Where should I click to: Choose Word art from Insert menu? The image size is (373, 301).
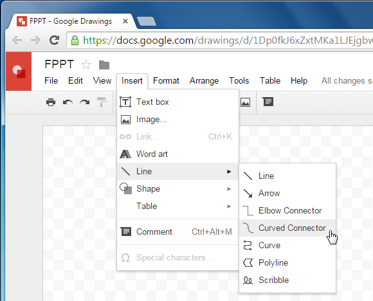pyautogui.click(x=177, y=154)
